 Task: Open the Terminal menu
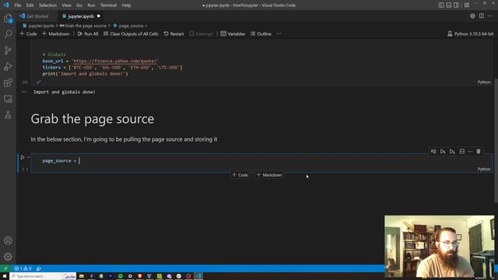(x=108, y=5)
